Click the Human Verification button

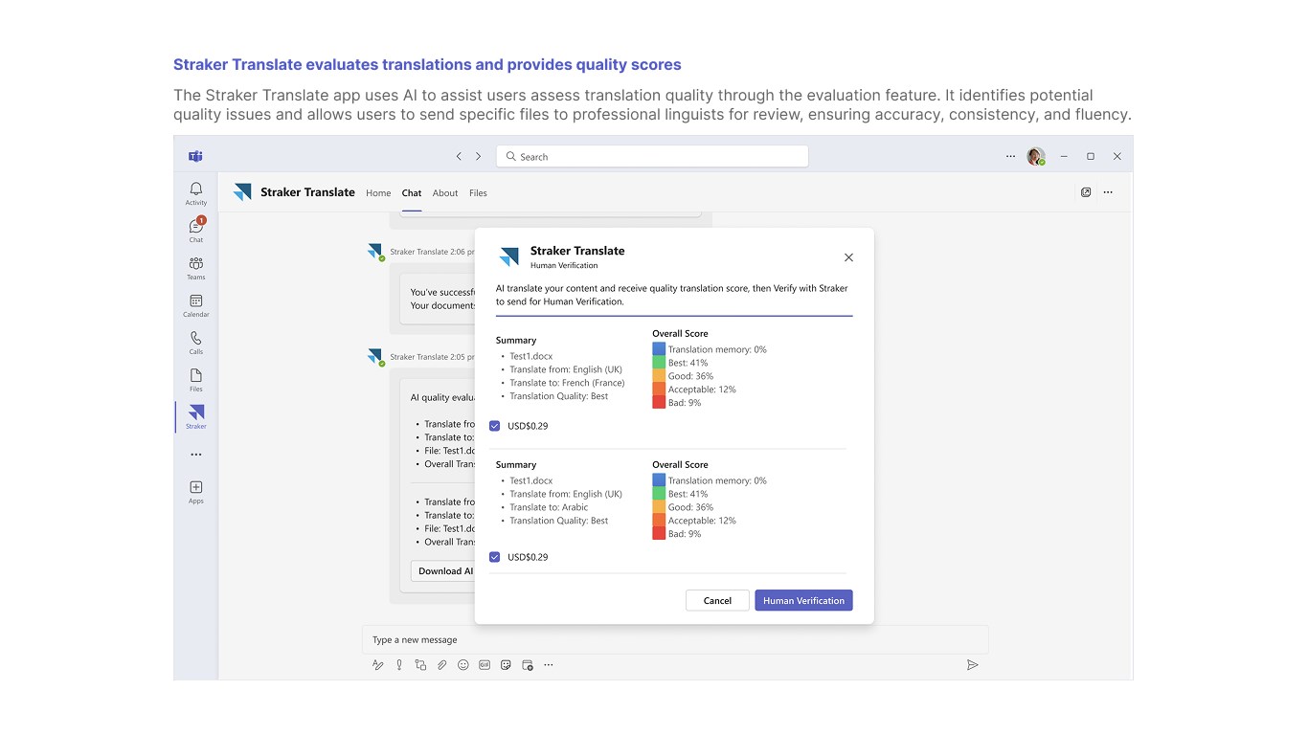tap(803, 601)
